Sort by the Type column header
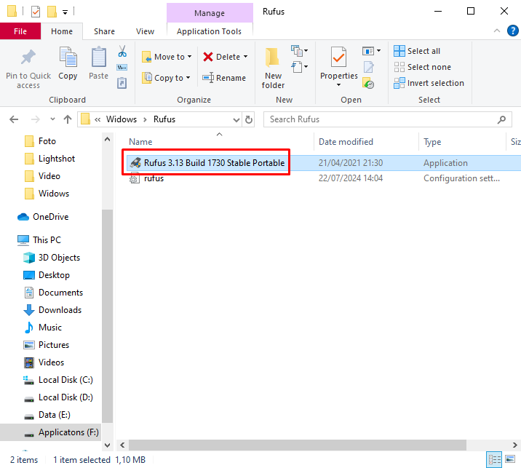Viewport: 521px width, 468px height. 432,142
